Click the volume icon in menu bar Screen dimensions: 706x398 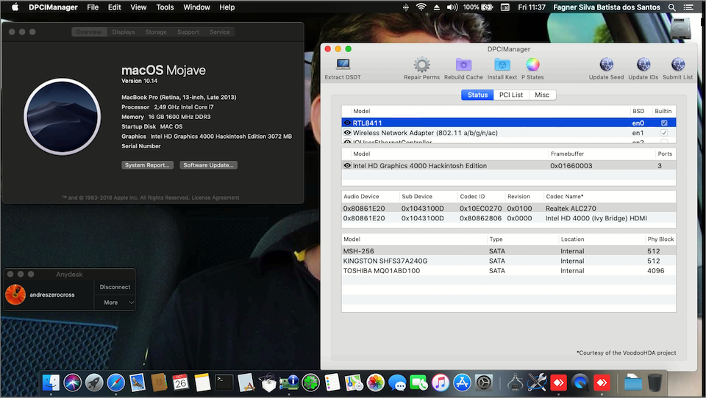tap(452, 7)
